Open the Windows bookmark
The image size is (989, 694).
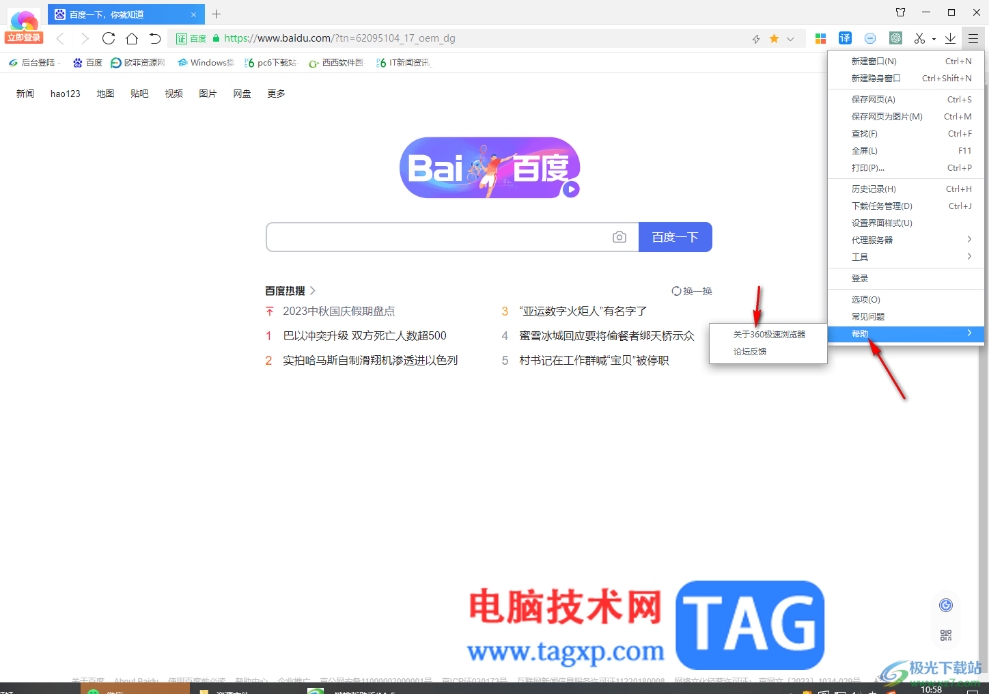coord(205,63)
